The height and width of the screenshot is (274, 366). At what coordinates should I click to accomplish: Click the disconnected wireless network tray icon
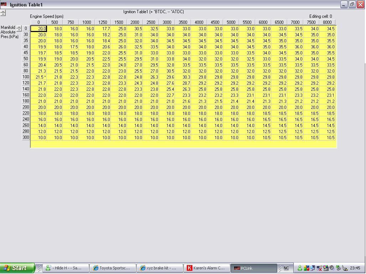point(319,268)
